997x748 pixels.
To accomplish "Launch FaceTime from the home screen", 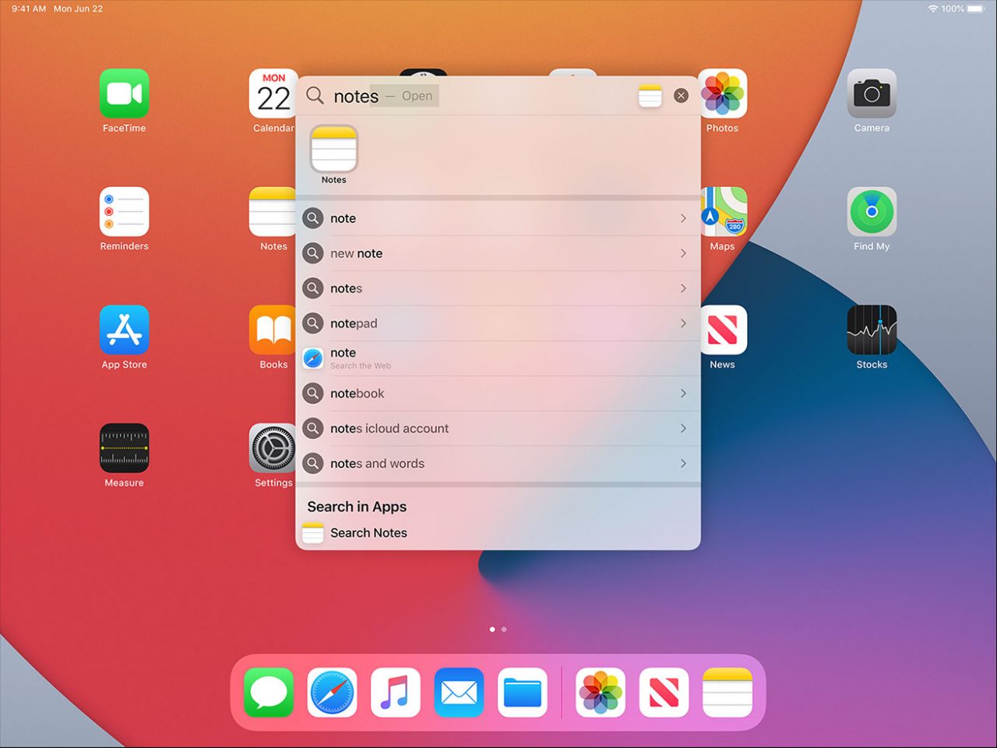I will tap(124, 93).
